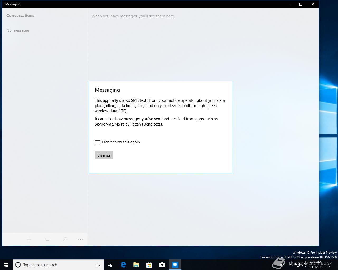Open File Explorer from the taskbar
338x270 pixels.
(136, 265)
